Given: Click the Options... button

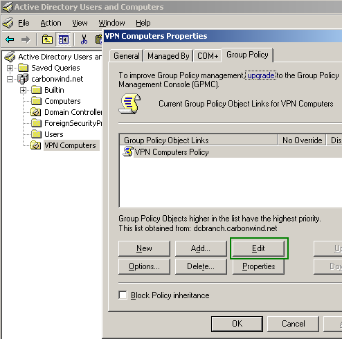Looking at the screenshot, I should 144,266.
